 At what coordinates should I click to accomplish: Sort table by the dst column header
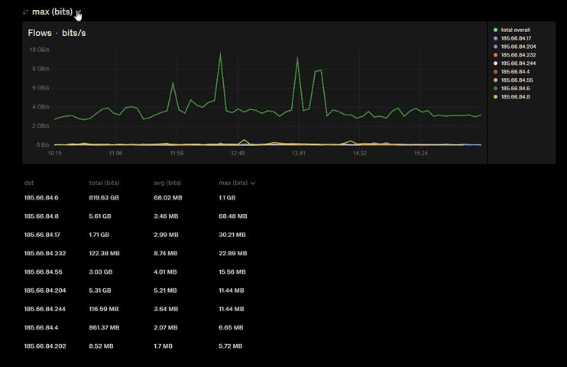tap(29, 183)
